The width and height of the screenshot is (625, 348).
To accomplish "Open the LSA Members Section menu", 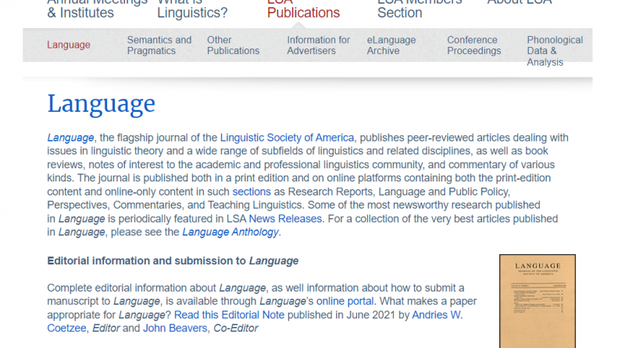I will (x=420, y=9).
